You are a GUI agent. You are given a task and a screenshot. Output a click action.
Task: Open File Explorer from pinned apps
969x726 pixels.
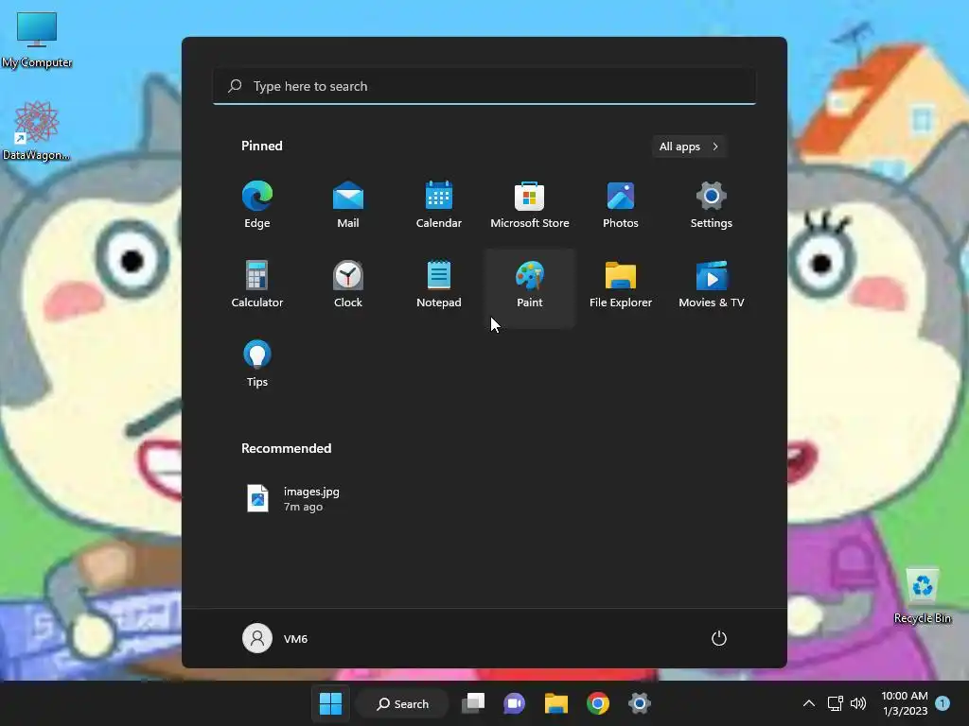621,285
